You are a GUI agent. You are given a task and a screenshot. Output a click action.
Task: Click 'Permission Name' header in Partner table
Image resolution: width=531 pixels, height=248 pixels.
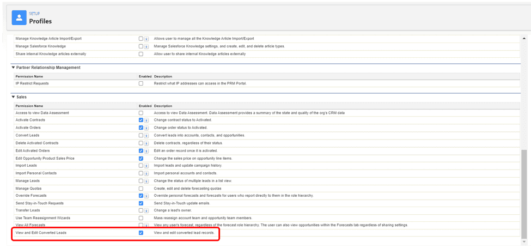tap(29, 76)
